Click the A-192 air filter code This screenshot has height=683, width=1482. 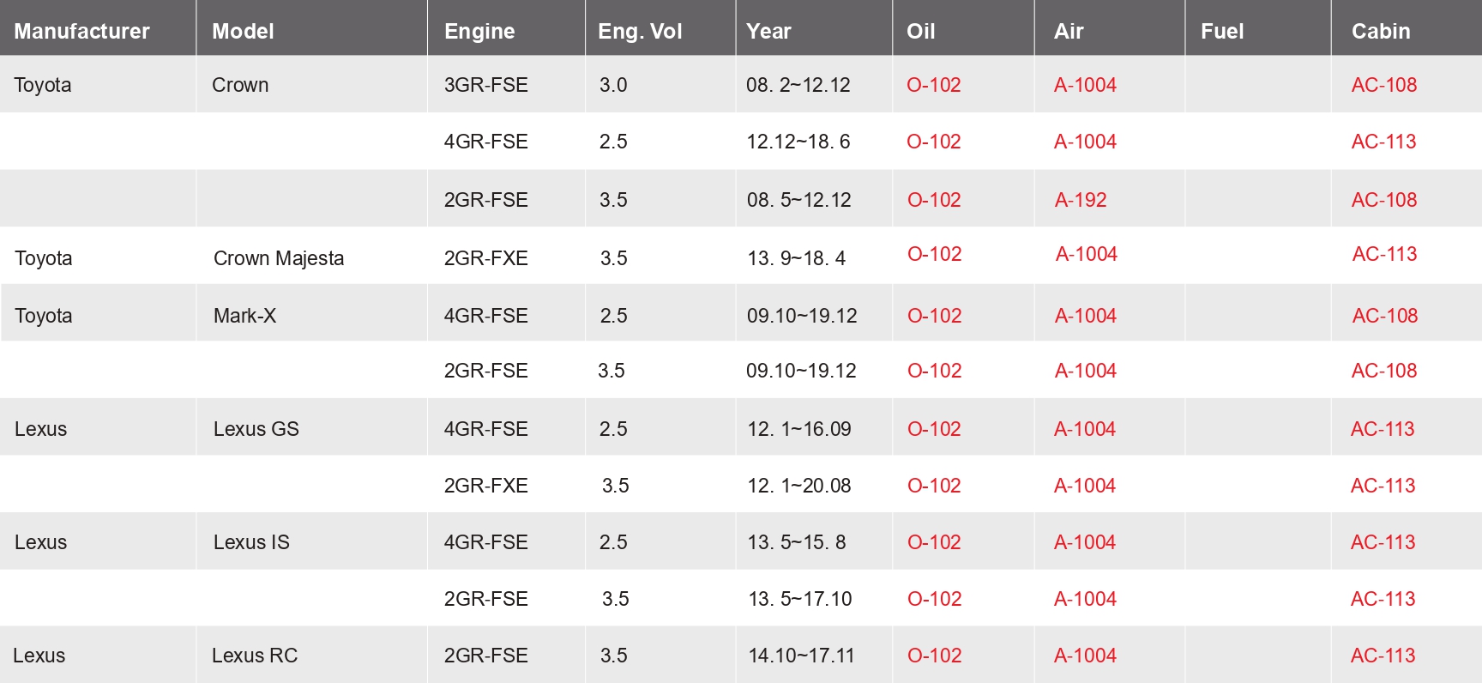coord(1081,200)
